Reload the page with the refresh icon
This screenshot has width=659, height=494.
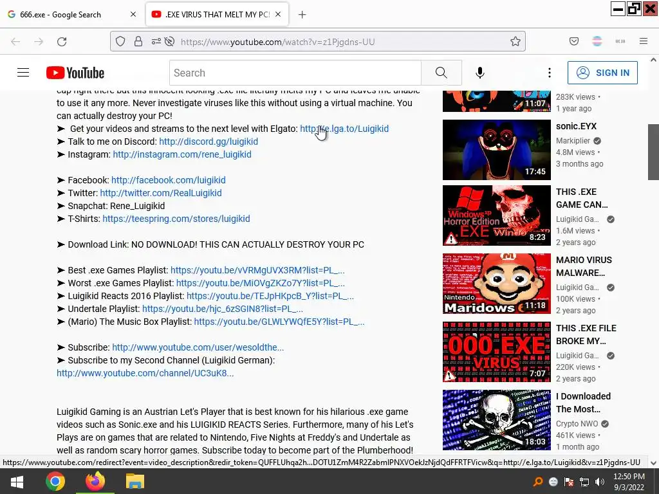62,42
